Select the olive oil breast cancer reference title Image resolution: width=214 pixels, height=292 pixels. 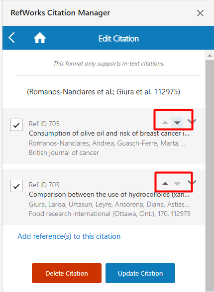tap(109, 133)
